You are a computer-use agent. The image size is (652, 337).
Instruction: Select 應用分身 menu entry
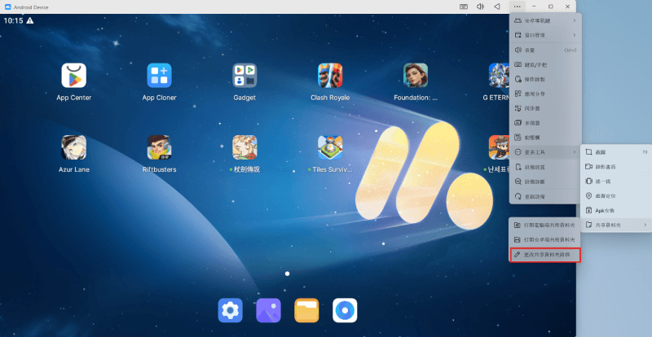point(545,94)
